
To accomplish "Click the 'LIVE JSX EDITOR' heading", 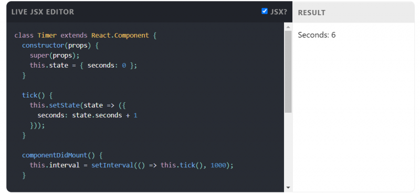I will click(x=43, y=12).
